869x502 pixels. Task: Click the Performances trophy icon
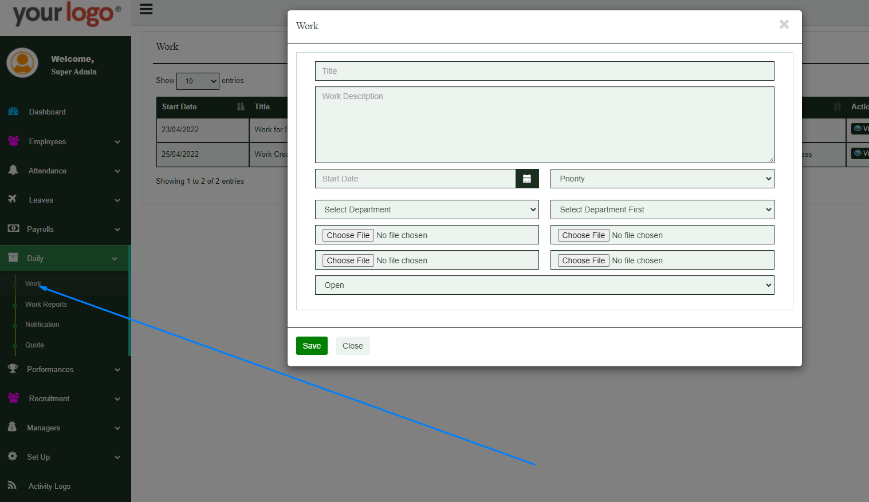pyautogui.click(x=13, y=369)
